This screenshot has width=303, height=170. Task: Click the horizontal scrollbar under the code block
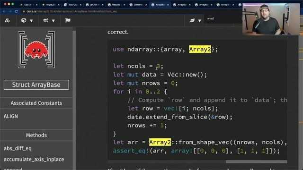pyautogui.click(x=257, y=161)
